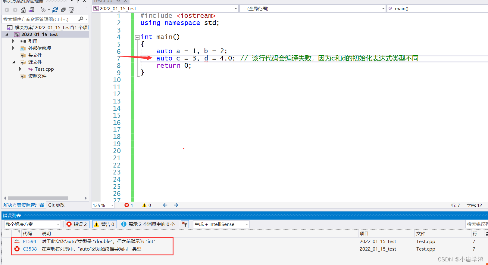Click the 错误列表 panel title bar
Viewport: 488px width, 265px height.
(245, 215)
